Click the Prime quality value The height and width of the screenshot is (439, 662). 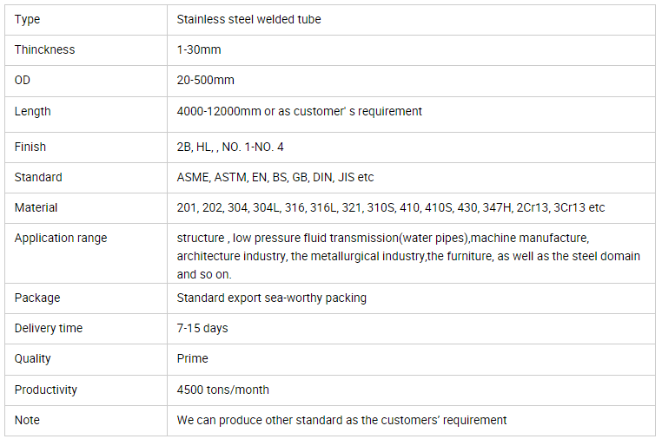pyautogui.click(x=193, y=358)
